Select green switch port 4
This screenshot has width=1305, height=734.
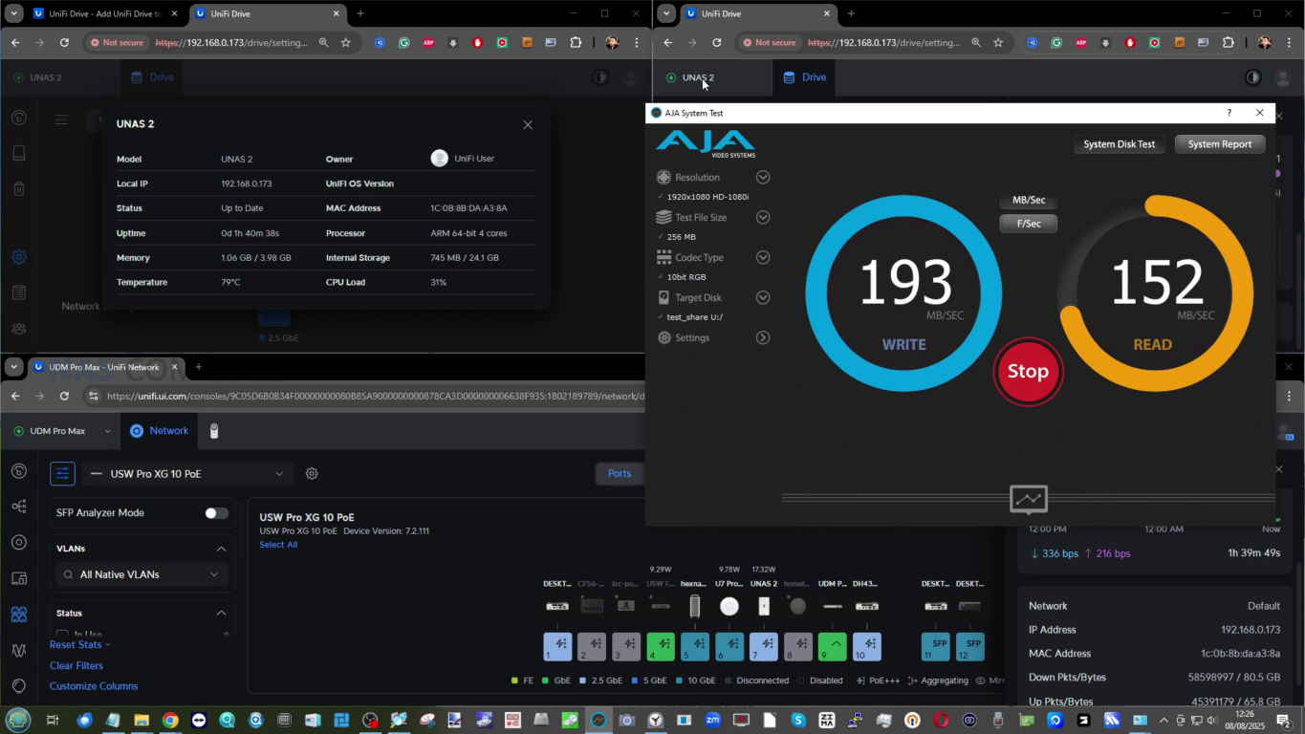pyautogui.click(x=661, y=647)
